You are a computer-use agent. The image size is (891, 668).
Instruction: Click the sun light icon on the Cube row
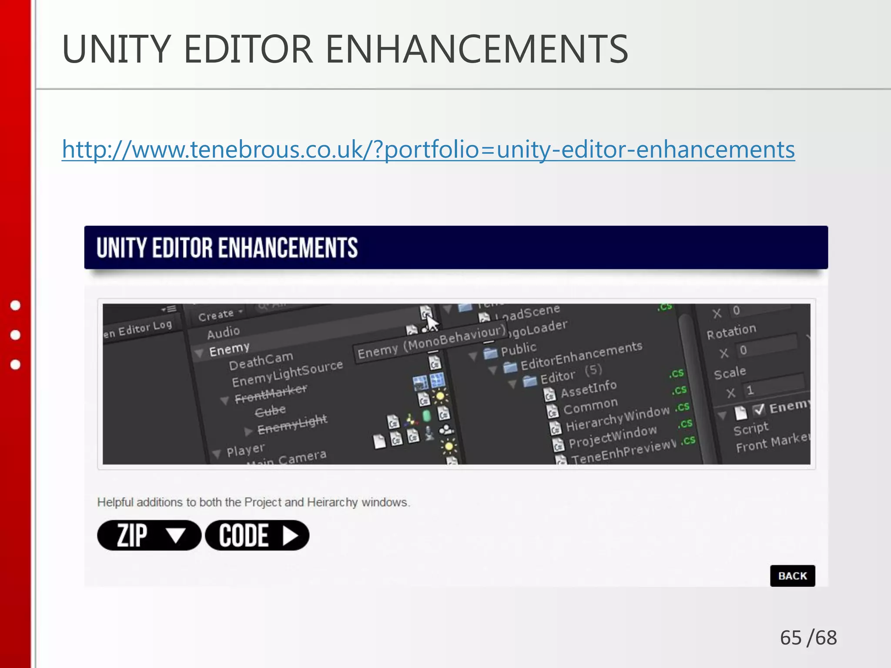[440, 396]
